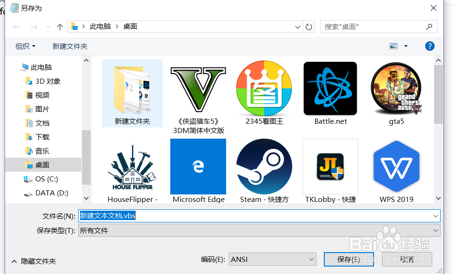This screenshot has height=274, width=455.
Task: Click the search magnifier icon
Action: pyautogui.click(x=429, y=27)
